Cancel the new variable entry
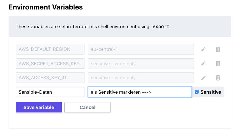Screen dimensions: 240x133 [x=87, y=107]
